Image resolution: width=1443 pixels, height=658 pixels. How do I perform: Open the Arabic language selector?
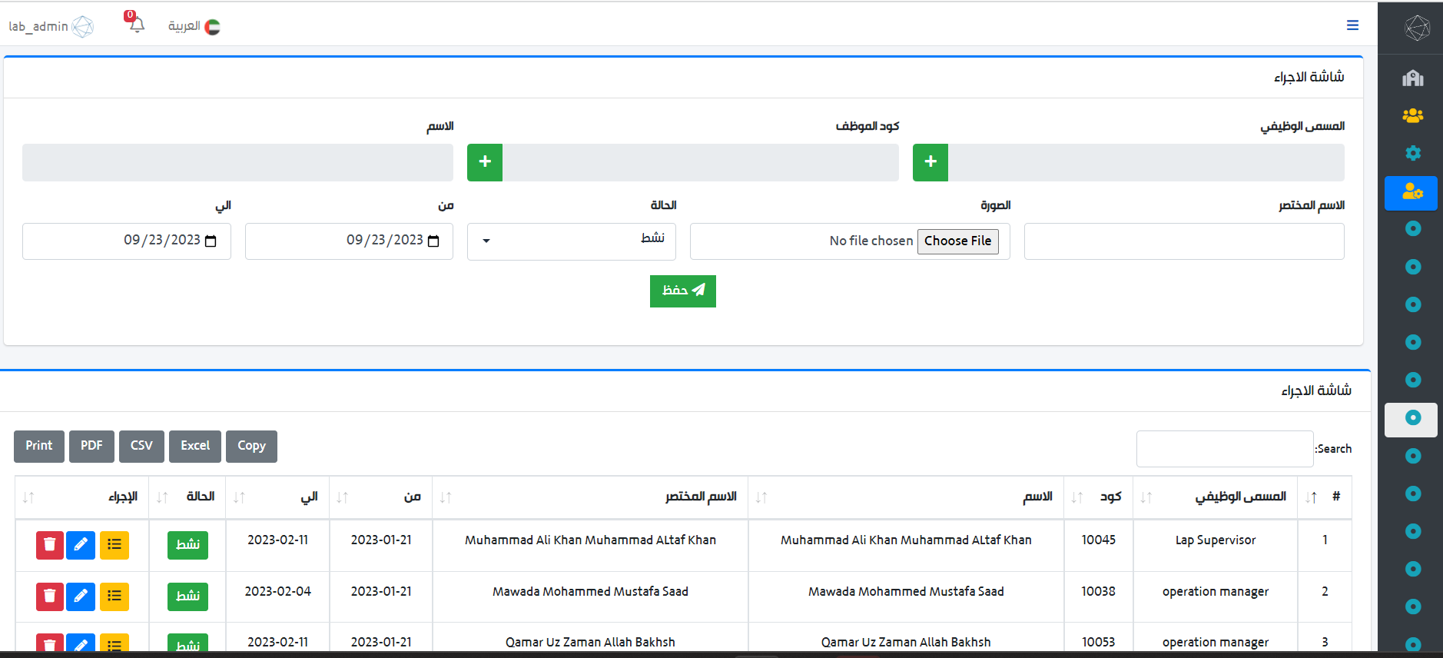(x=194, y=26)
